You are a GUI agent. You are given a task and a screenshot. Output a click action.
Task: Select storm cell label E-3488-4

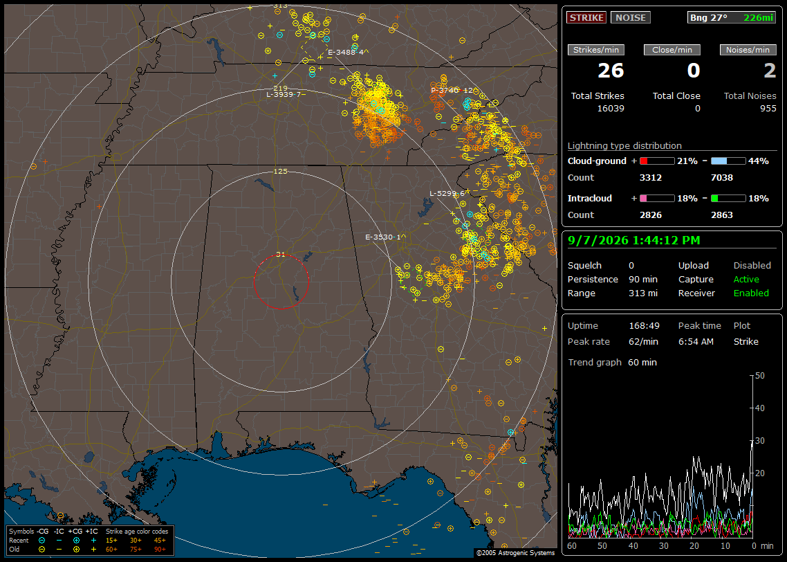348,52
